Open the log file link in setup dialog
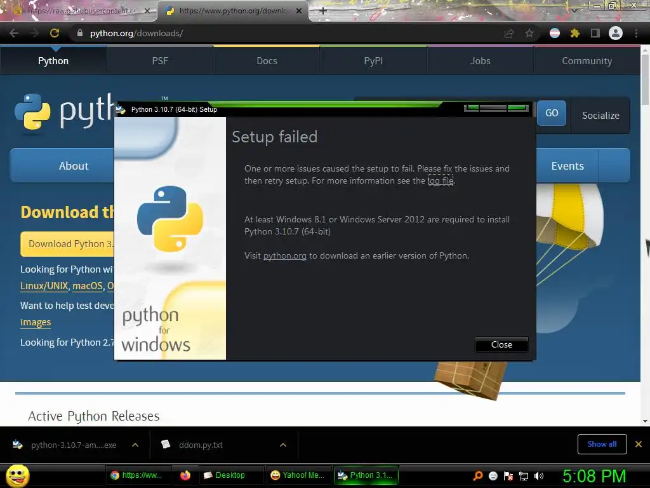 pyautogui.click(x=441, y=180)
